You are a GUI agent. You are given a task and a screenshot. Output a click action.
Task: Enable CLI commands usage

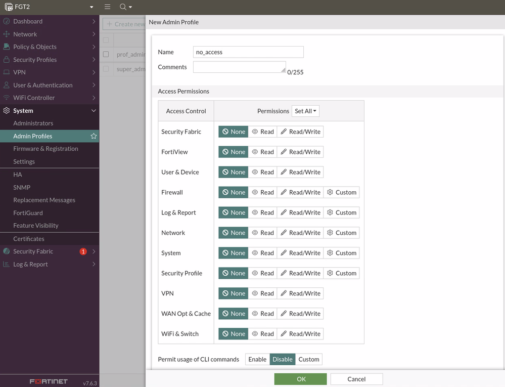[257, 359]
